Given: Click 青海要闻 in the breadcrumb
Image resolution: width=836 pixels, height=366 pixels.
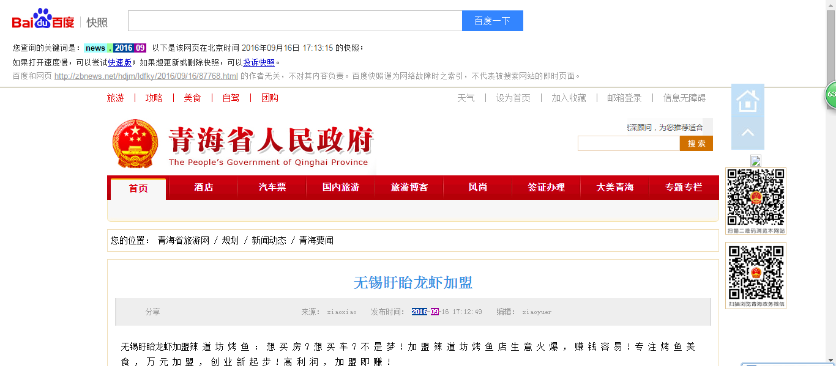Looking at the screenshot, I should coord(316,240).
